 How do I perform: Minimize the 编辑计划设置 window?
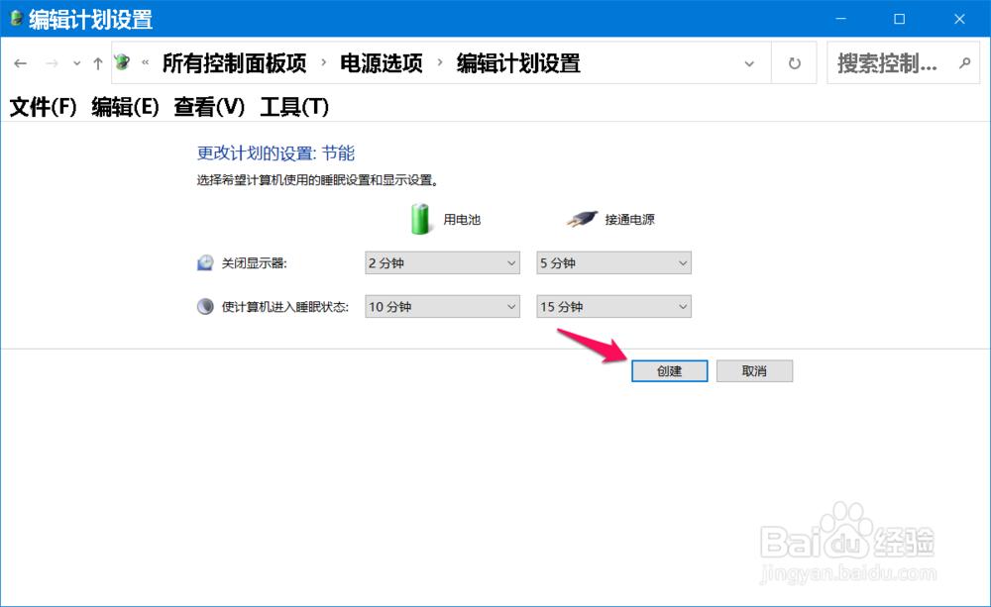[840, 19]
